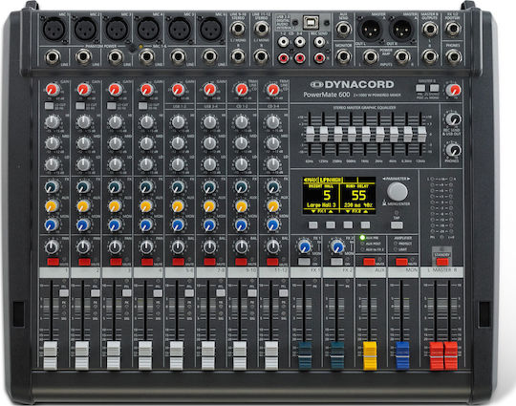Click the TAP tempo button
Screen dimensions: 516x406
point(397,225)
